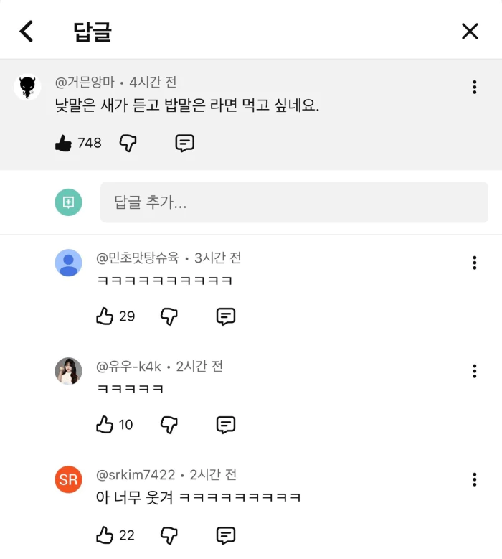Viewport: 502px width, 559px height.
Task: Reply to @민초맛탕슈육 using the comment icon
Action: tap(226, 316)
